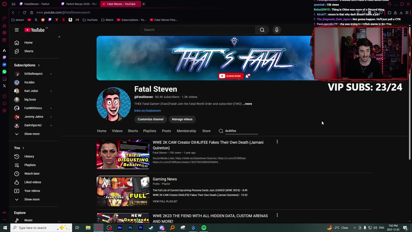Image resolution: width=412 pixels, height=232 pixels.
Task: Open History in the You section
Action: coord(29,156)
